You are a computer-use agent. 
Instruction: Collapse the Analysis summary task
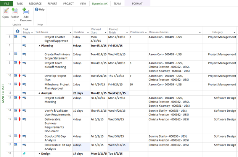(39, 93)
